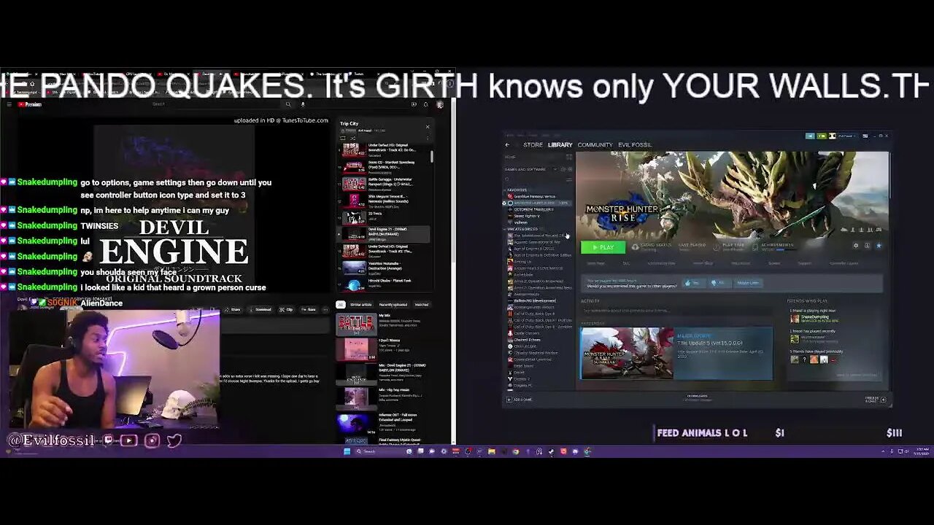Play Sonic CD Stardust Speedway in playlist
934x525 pixels.
pyautogui.click(x=385, y=166)
